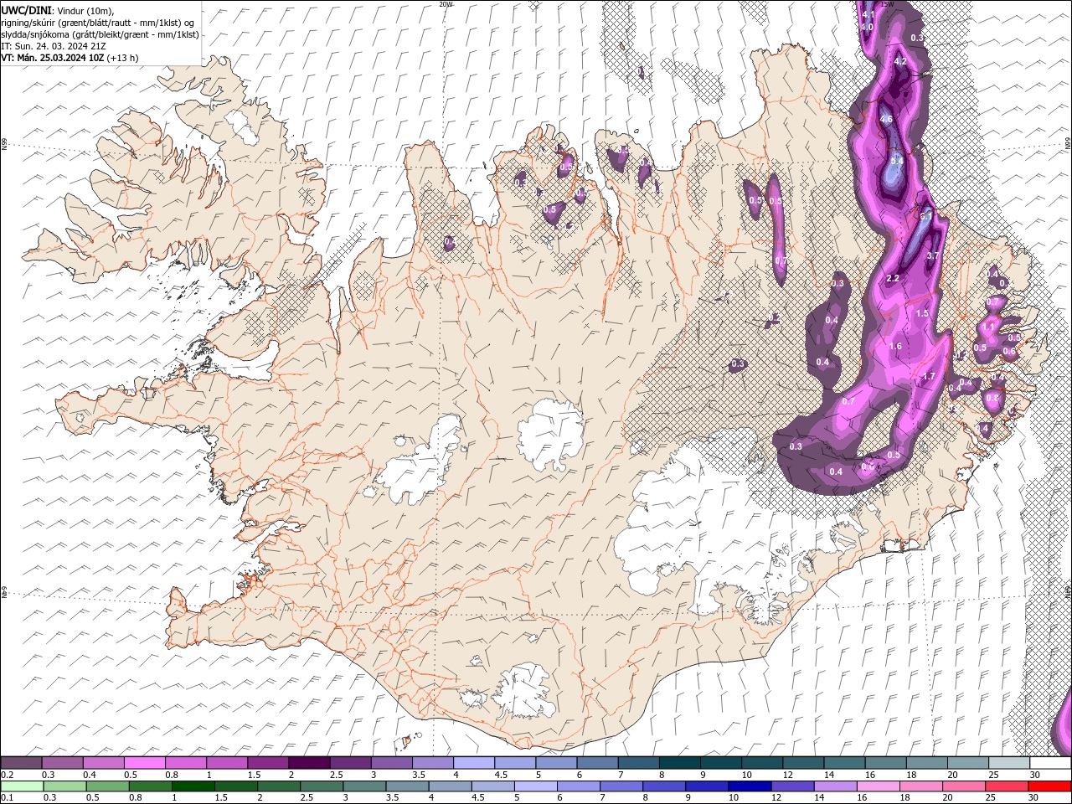Viewport: 1072px width, 804px height.
Task: Click the 'UWC/DINI: Vindur (10m)' title text
Action: coord(57,10)
